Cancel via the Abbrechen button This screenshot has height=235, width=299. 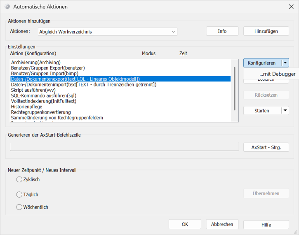click(x=222, y=224)
